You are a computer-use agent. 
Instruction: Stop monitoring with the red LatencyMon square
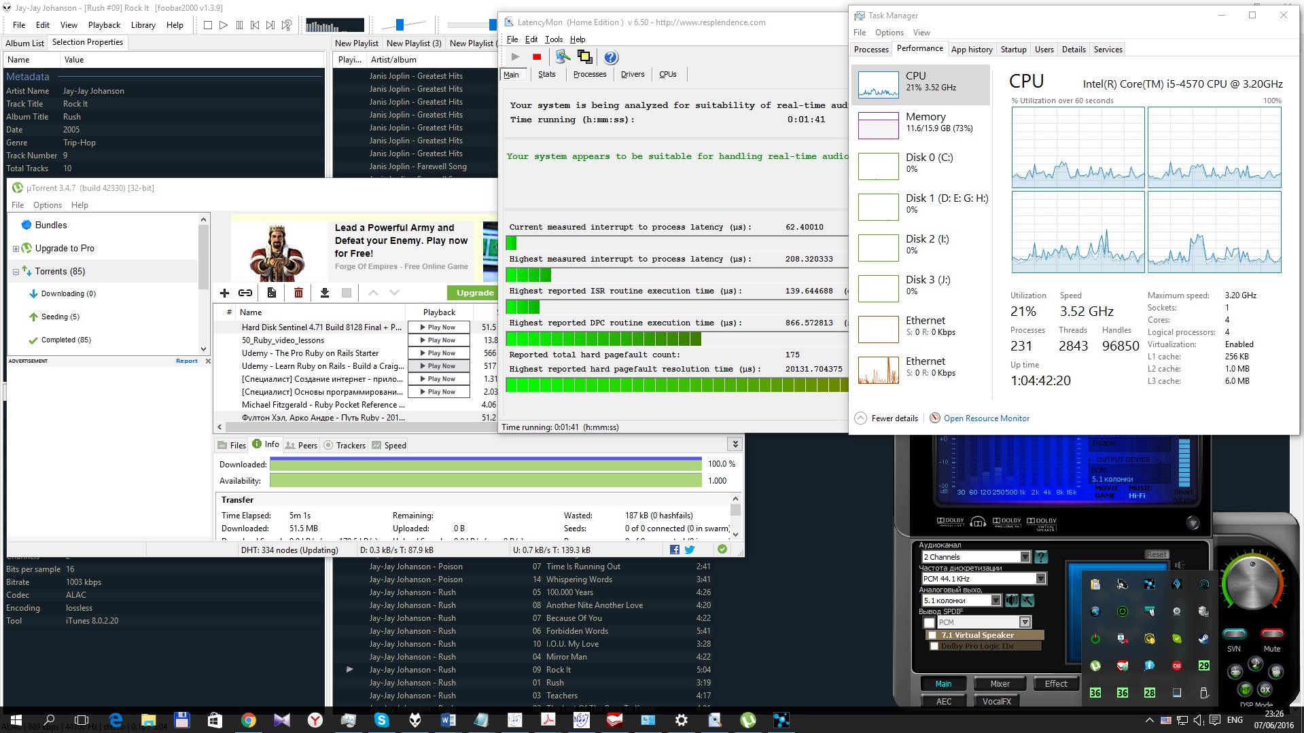pyautogui.click(x=537, y=57)
